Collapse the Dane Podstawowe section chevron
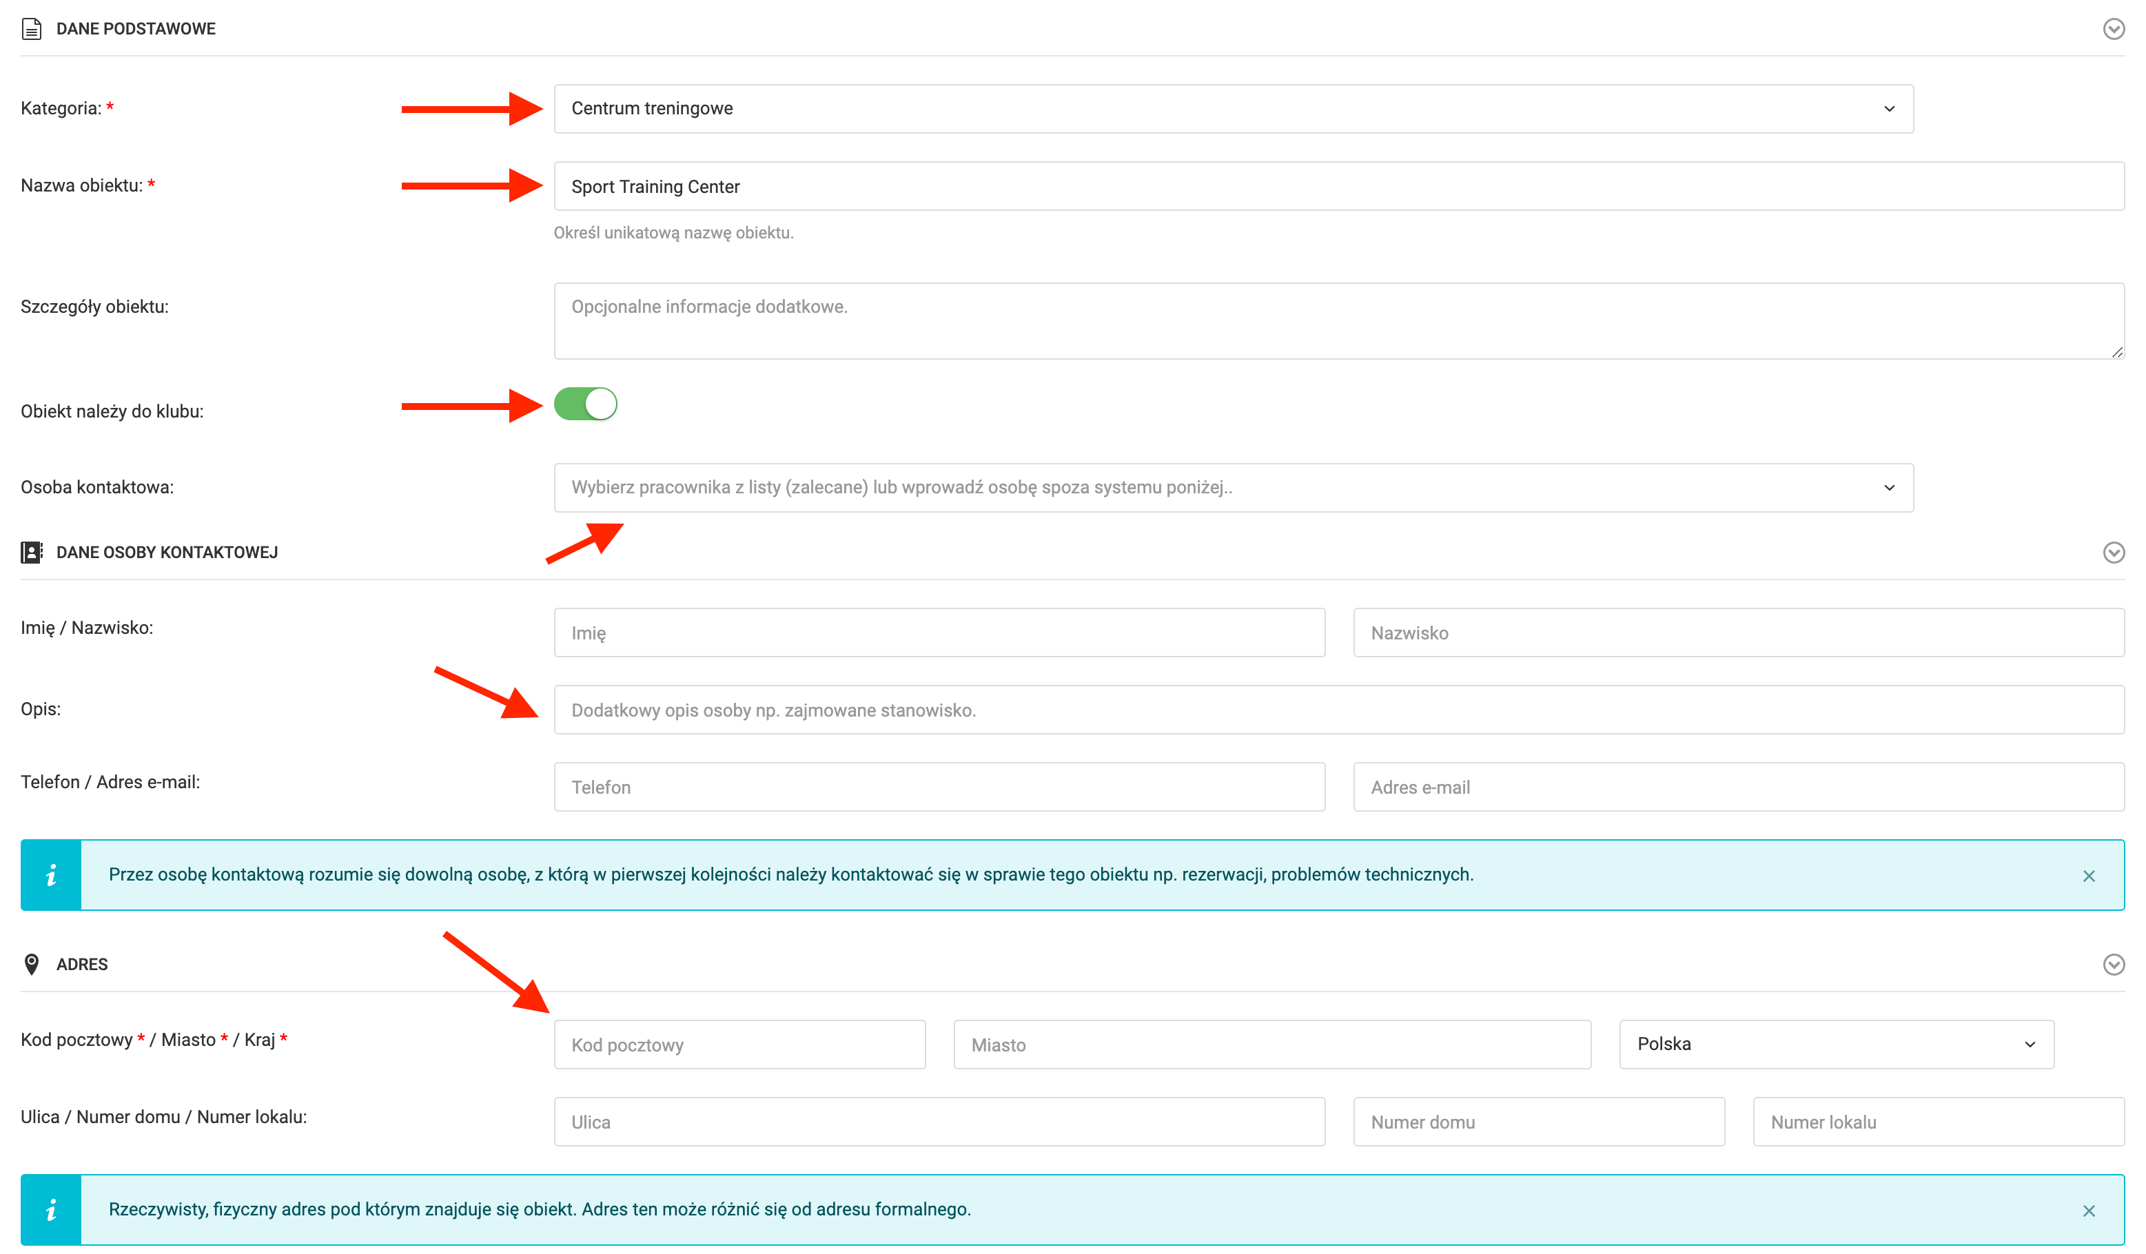 [x=2113, y=29]
